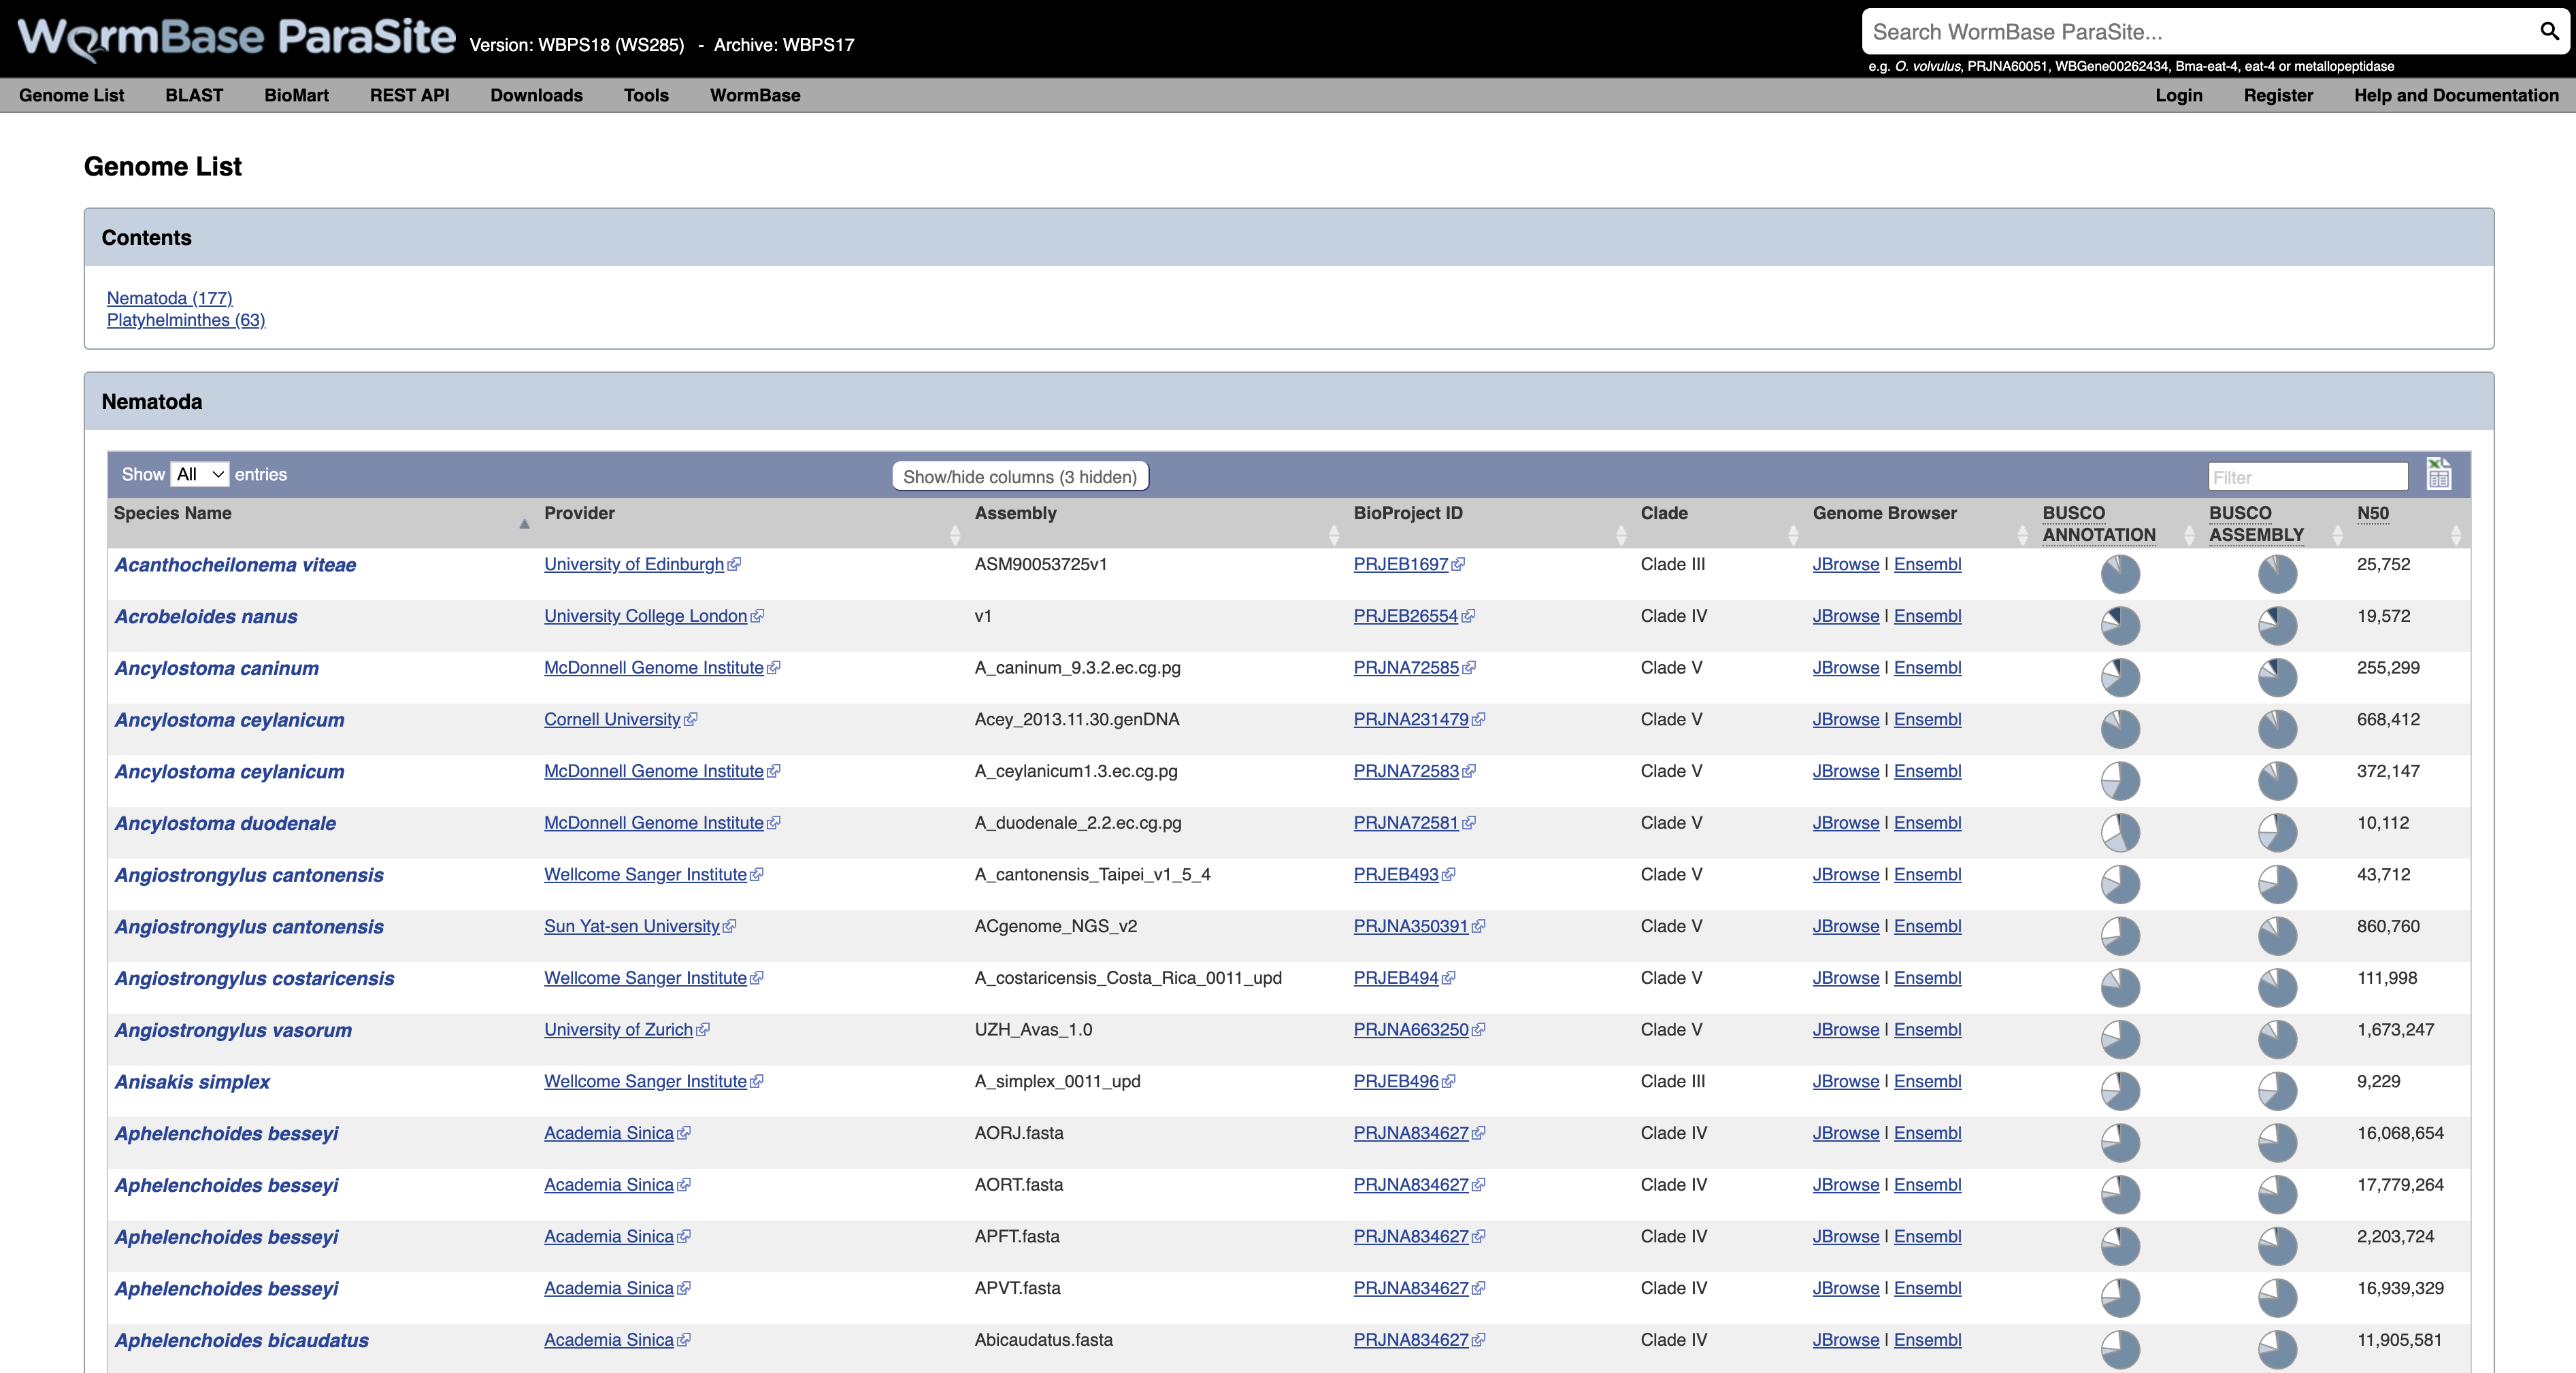Open the Genome List menu
The image size is (2576, 1373).
point(72,95)
